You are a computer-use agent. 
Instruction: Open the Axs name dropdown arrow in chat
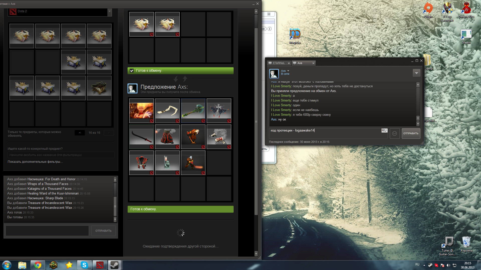pyautogui.click(x=288, y=71)
